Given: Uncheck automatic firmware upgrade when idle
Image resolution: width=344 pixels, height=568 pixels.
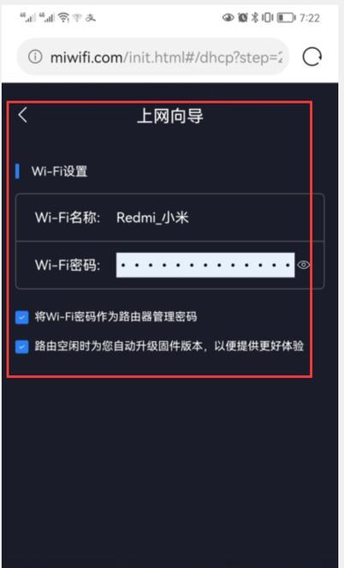Looking at the screenshot, I should coord(22,347).
